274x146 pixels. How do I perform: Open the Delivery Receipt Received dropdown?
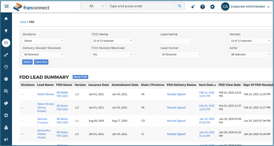pyautogui.click(x=44, y=54)
